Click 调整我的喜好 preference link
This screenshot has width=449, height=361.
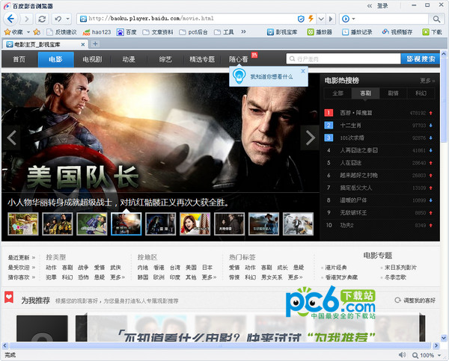(415, 300)
